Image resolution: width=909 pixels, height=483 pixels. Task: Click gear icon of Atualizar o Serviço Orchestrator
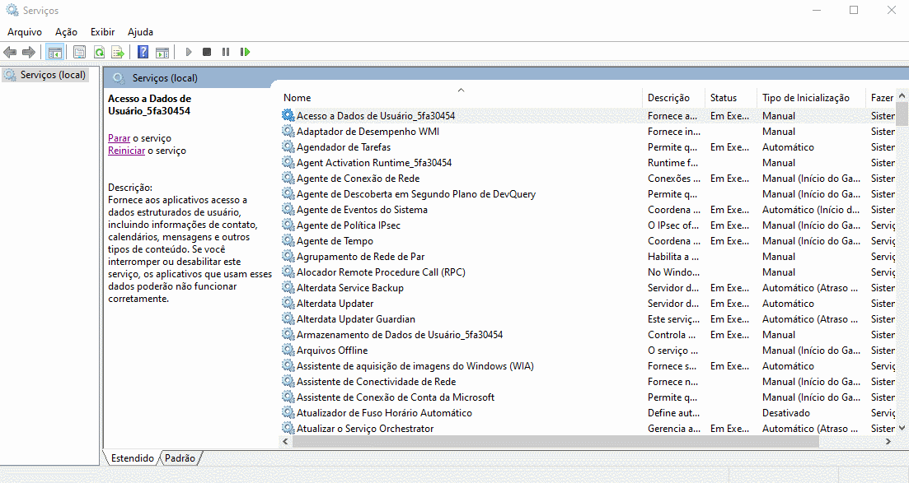point(288,428)
